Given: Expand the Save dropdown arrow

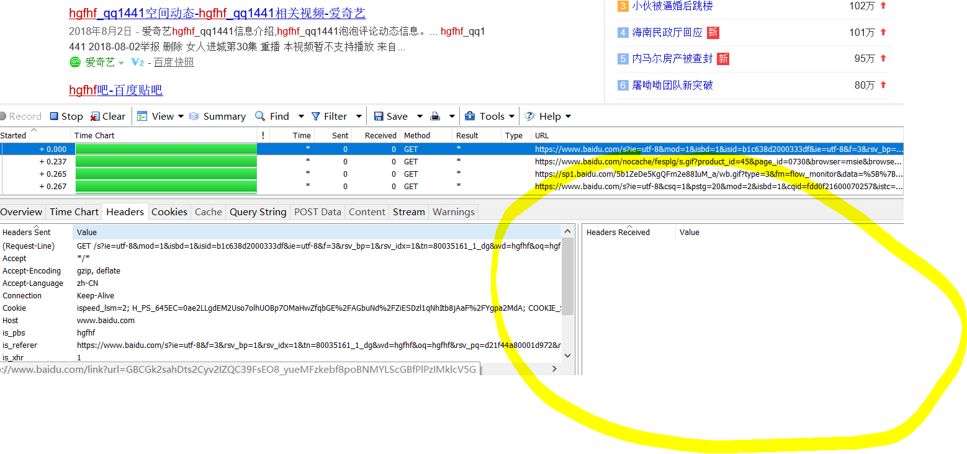Looking at the screenshot, I should [x=420, y=117].
